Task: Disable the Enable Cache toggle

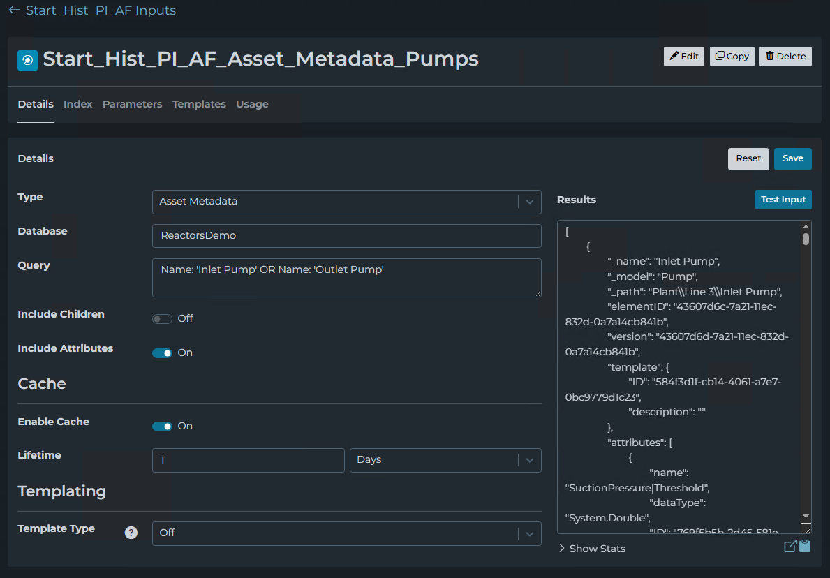Action: click(x=162, y=427)
